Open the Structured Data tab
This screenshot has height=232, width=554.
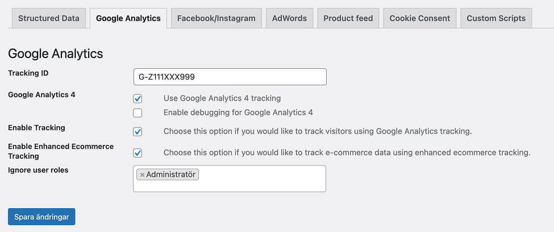click(x=49, y=18)
